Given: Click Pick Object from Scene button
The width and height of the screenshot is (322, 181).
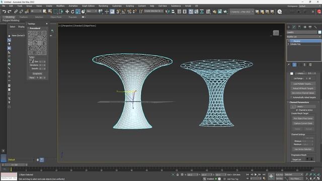Looking at the screenshot, I should coord(303,119).
